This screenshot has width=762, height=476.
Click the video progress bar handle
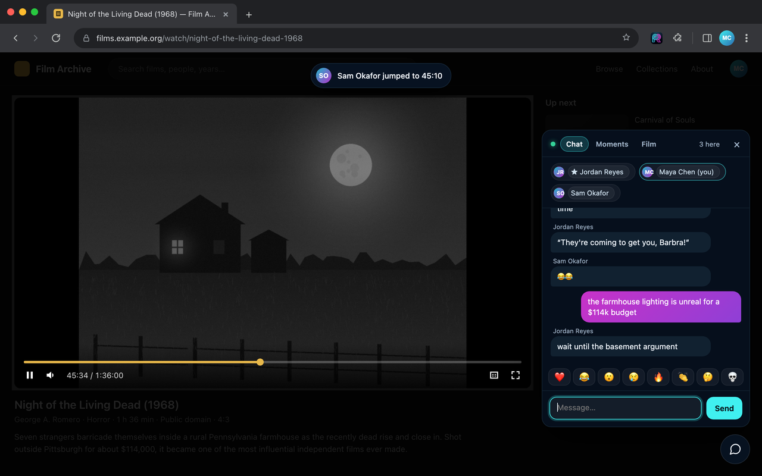[x=260, y=362]
